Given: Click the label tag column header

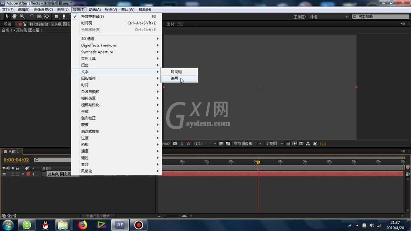Looking at the screenshot, I should (27, 168).
